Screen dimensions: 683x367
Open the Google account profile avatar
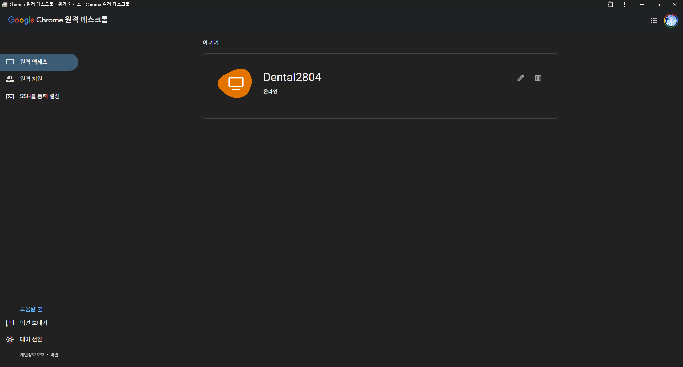[x=671, y=21]
